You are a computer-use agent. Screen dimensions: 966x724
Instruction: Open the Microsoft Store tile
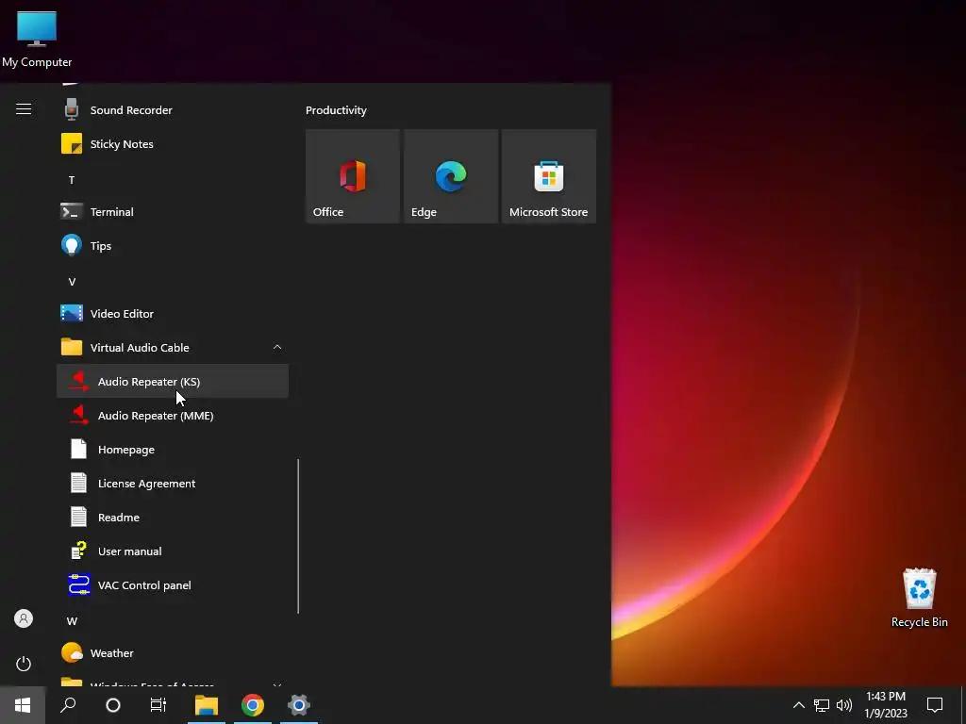point(549,176)
